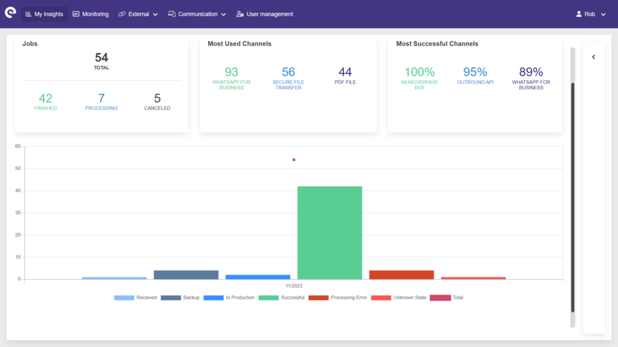Expand the right sidebar with chevron arrow

[x=593, y=57]
